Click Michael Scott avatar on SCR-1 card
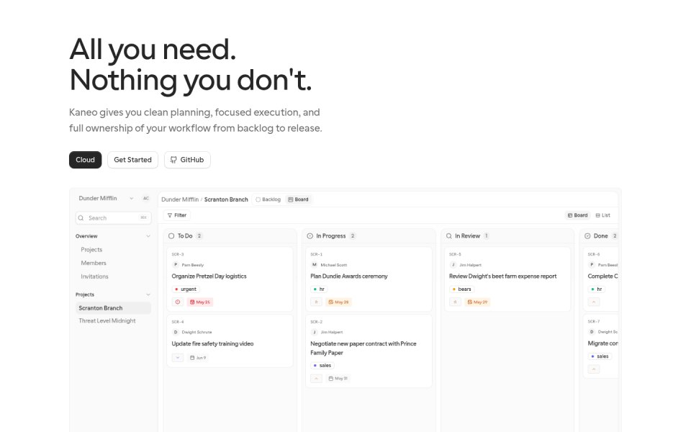Image resolution: width=691 pixels, height=432 pixels. [x=315, y=264]
